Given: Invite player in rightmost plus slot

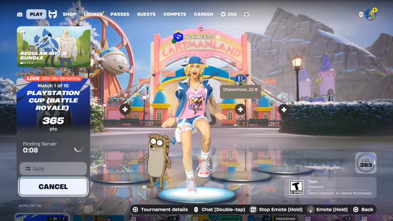Looking at the screenshot, I should 284,110.
